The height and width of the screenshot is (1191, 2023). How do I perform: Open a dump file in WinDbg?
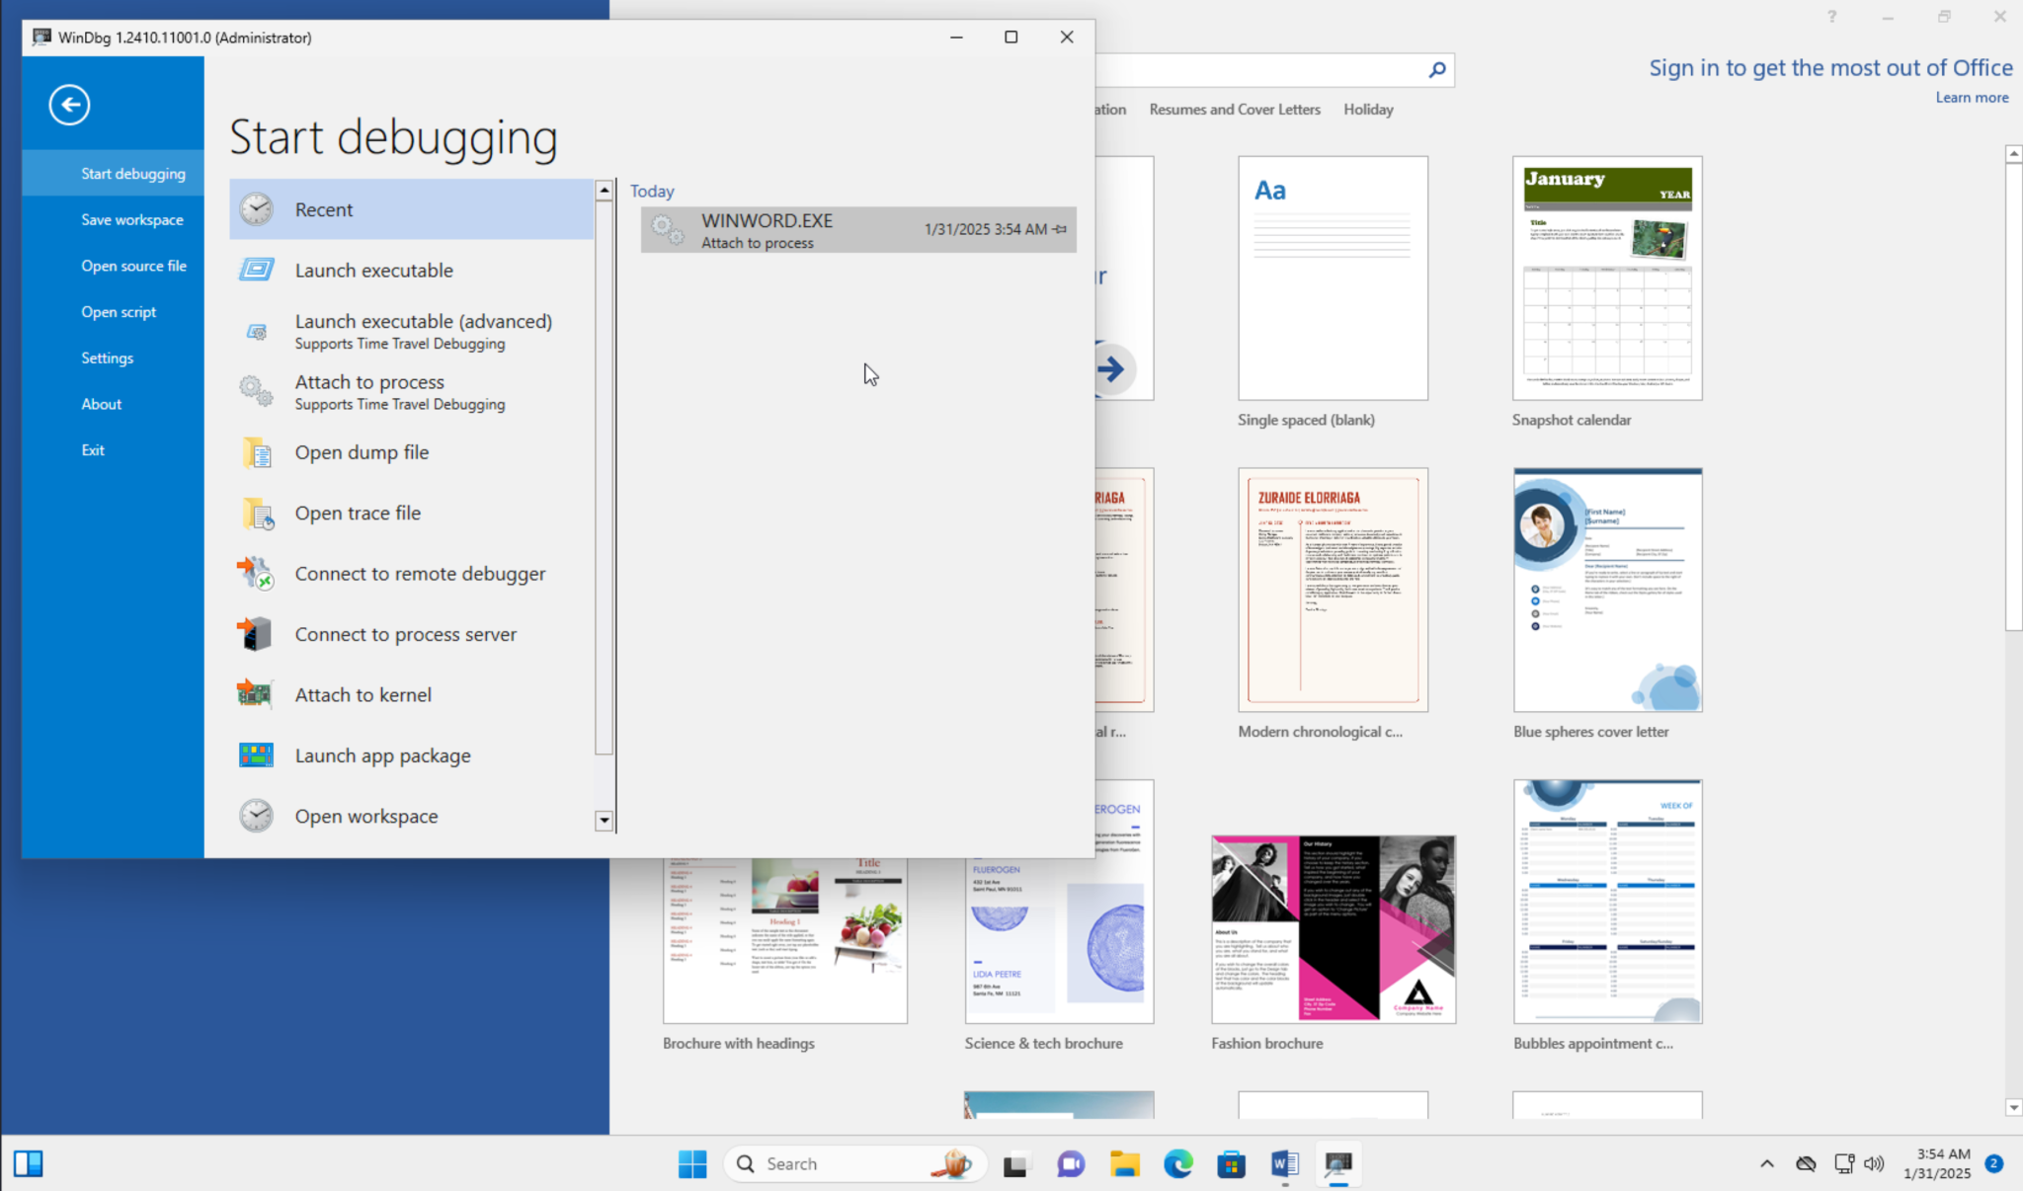[361, 452]
